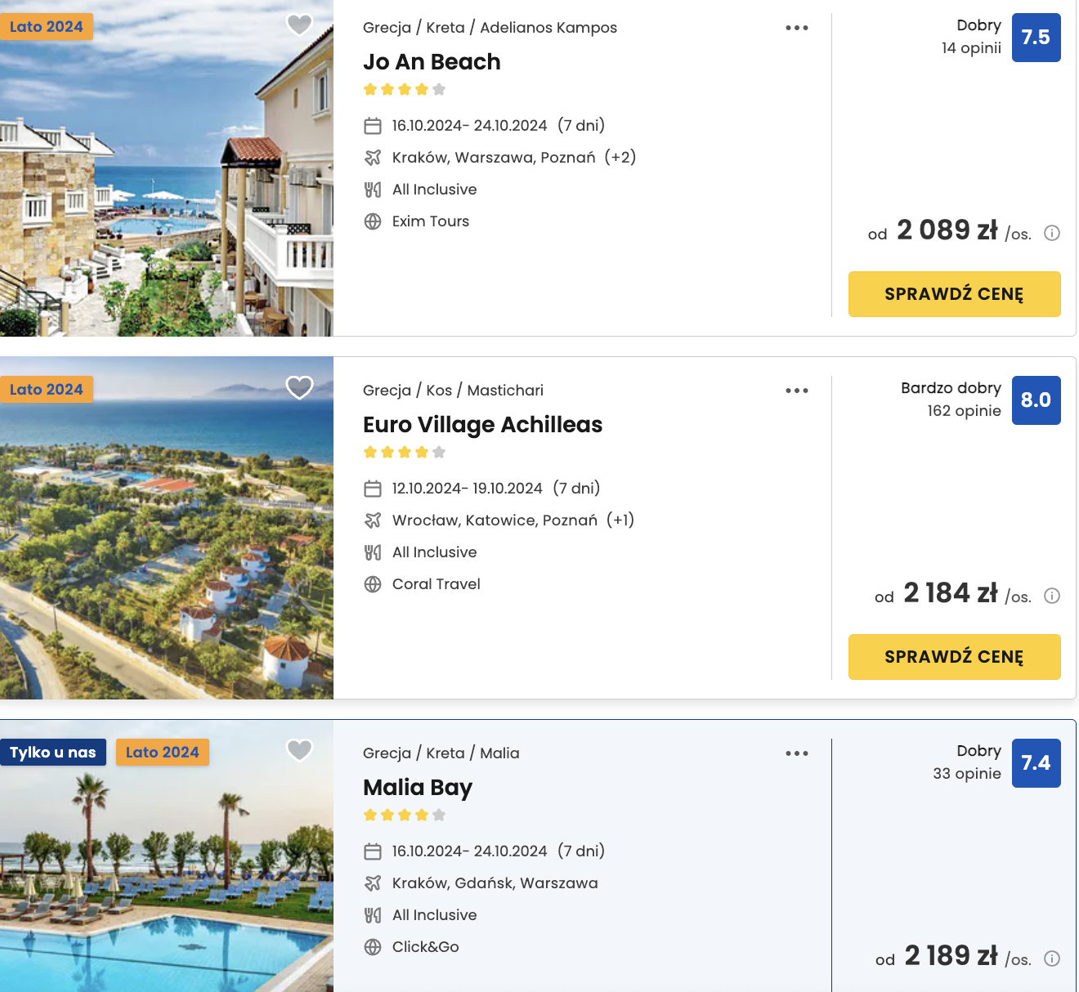The image size is (1079, 992).
Task: Mark Malia Bay as favorite with heart
Action: [x=300, y=750]
